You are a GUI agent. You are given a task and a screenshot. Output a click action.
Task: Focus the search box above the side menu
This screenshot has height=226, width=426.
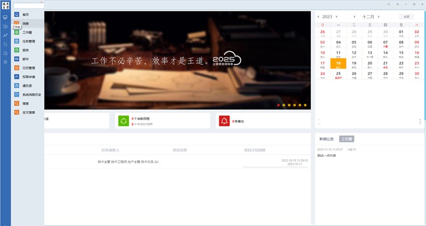coord(28,6)
